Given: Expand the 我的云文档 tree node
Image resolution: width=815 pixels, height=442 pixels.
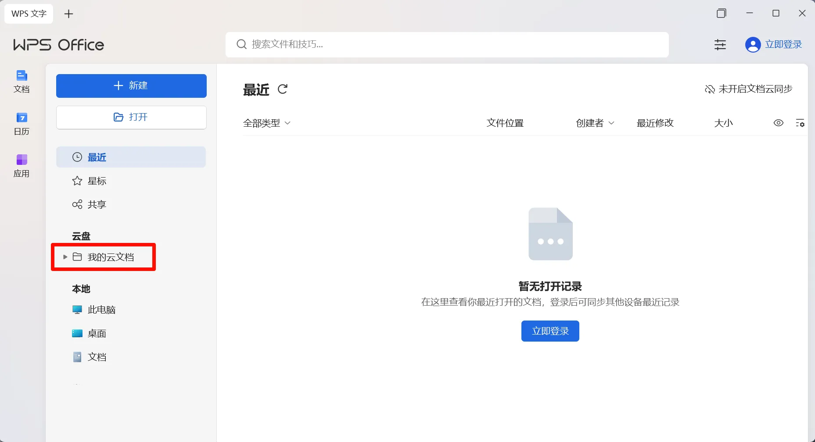Looking at the screenshot, I should pyautogui.click(x=65, y=257).
